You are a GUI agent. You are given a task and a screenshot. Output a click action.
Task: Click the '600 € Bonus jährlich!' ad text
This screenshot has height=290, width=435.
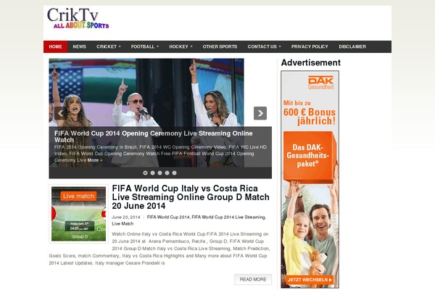pos(310,116)
